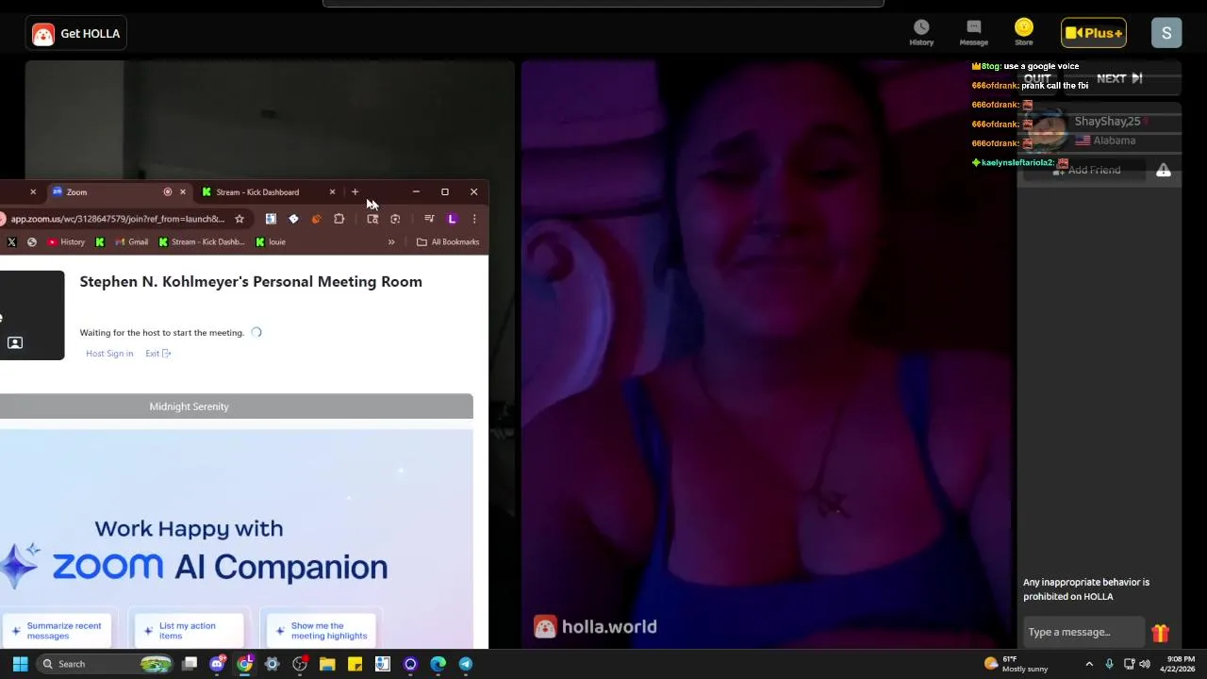Click the orange extension icon in toolbar
The image size is (1207, 679).
316,219
